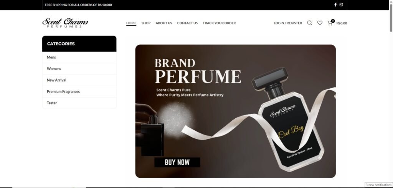
Task: Open Track Your Order page
Action: tap(219, 23)
